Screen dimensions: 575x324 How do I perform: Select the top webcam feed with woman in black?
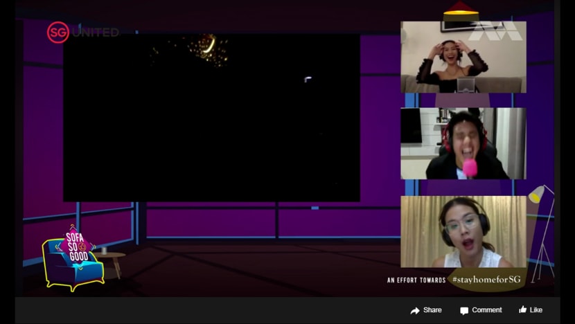click(x=463, y=57)
